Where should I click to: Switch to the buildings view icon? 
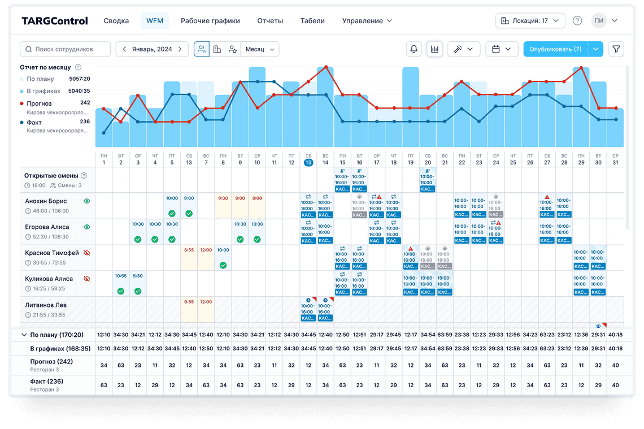click(x=217, y=49)
